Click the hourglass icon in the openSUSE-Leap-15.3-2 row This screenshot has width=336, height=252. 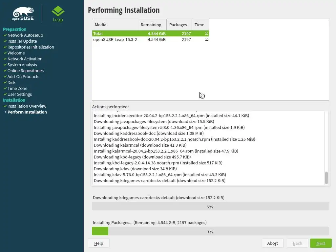(x=206, y=39)
